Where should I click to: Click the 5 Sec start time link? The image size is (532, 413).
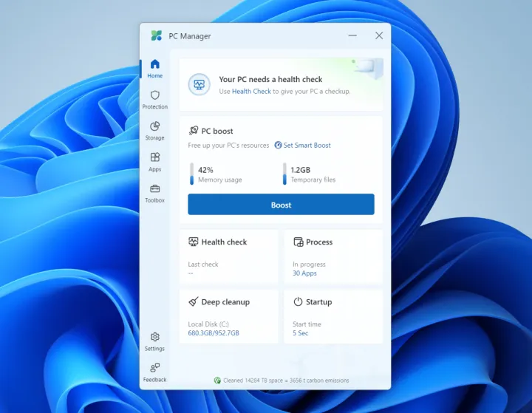300,333
